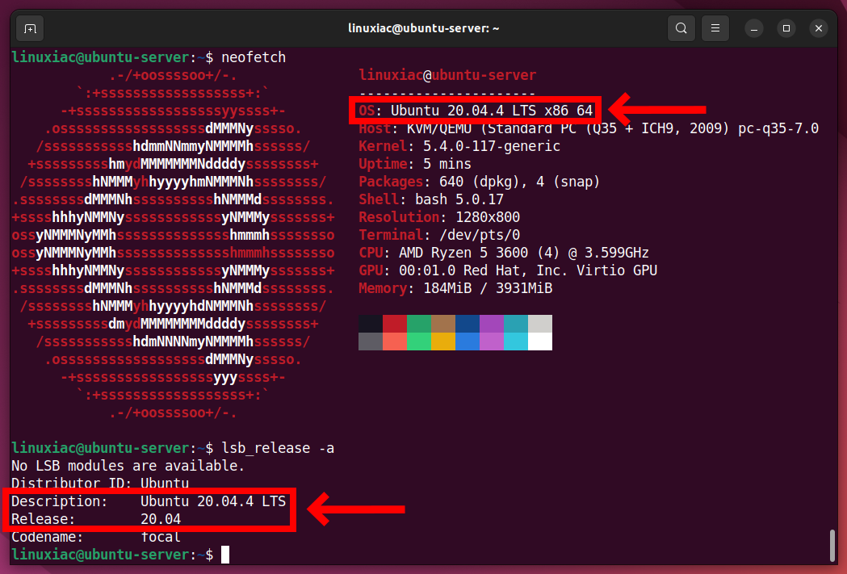Click the window title linuxiac@ubuntu-server
The image size is (847, 574).
click(x=423, y=28)
